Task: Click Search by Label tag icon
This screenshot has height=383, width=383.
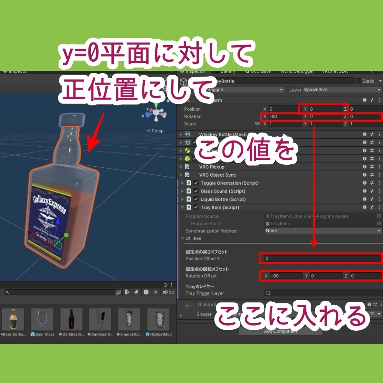Action: pos(136,292)
